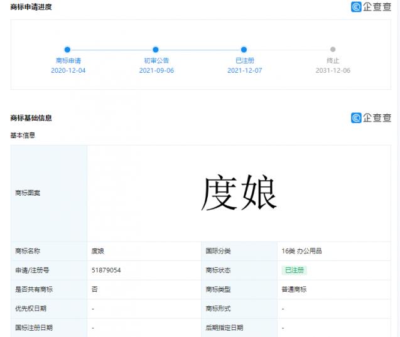
Task: Click the 优先权日期 field label
Action: pos(31,309)
